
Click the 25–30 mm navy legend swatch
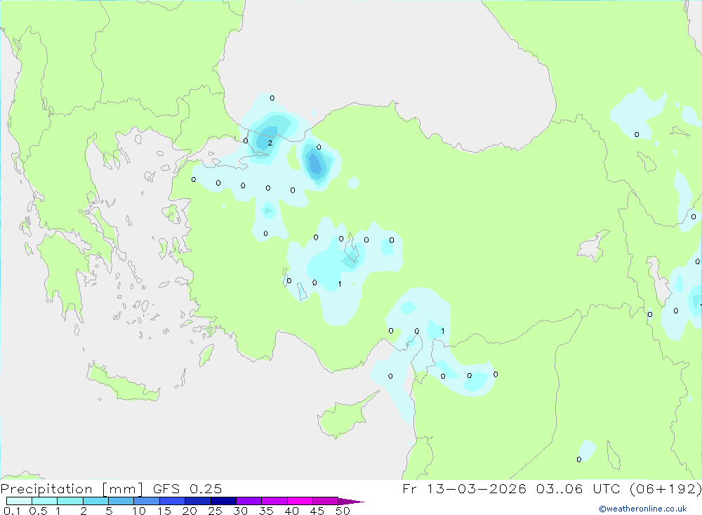[223, 501]
